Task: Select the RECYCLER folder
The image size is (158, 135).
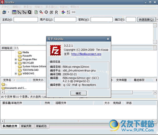Action: [28, 63]
